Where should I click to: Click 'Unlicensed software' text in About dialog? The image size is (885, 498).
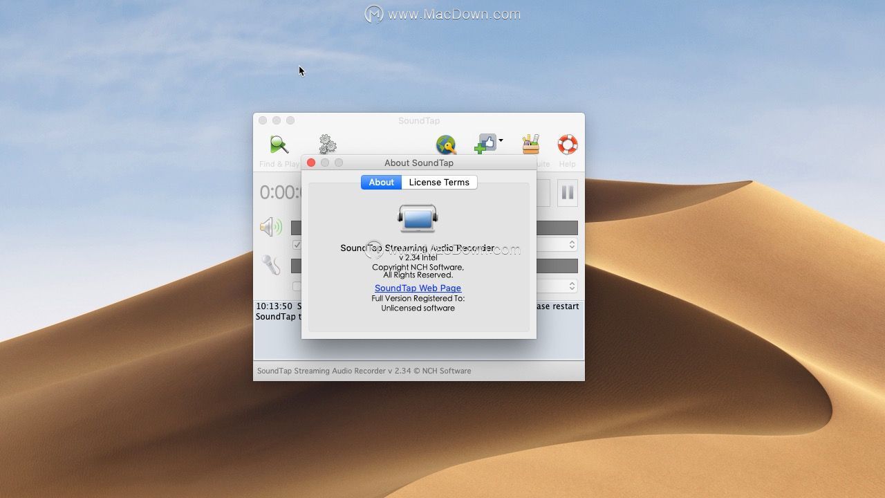pyautogui.click(x=418, y=308)
